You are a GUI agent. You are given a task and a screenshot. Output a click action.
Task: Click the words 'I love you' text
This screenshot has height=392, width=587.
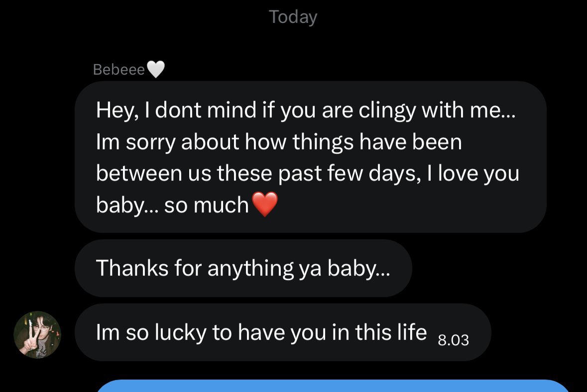pos(473,174)
